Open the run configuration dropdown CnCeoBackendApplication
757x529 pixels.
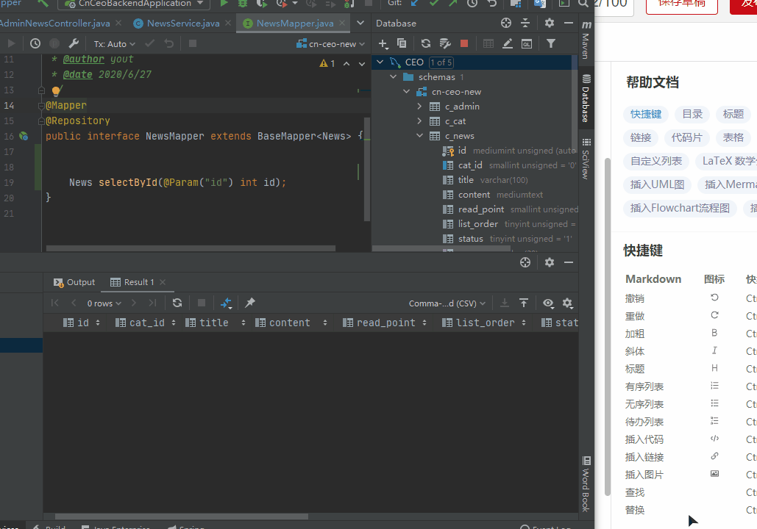pyautogui.click(x=134, y=4)
